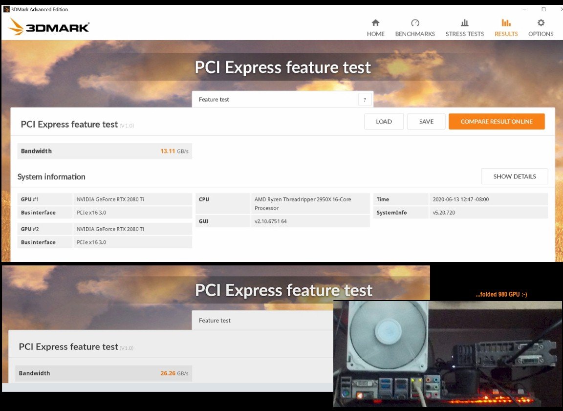Click the LOAD button

(384, 122)
